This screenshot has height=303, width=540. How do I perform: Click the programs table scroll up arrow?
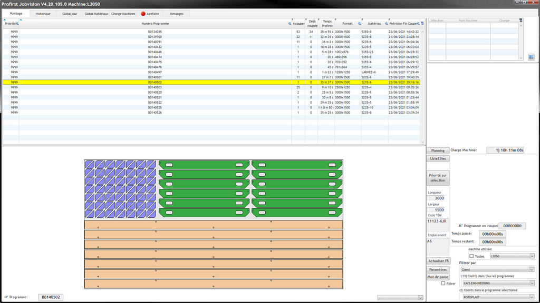422,32
